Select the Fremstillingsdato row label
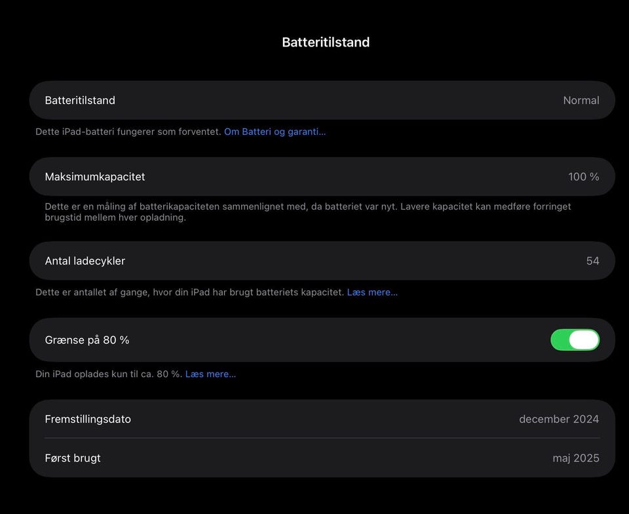The image size is (629, 514). (88, 419)
